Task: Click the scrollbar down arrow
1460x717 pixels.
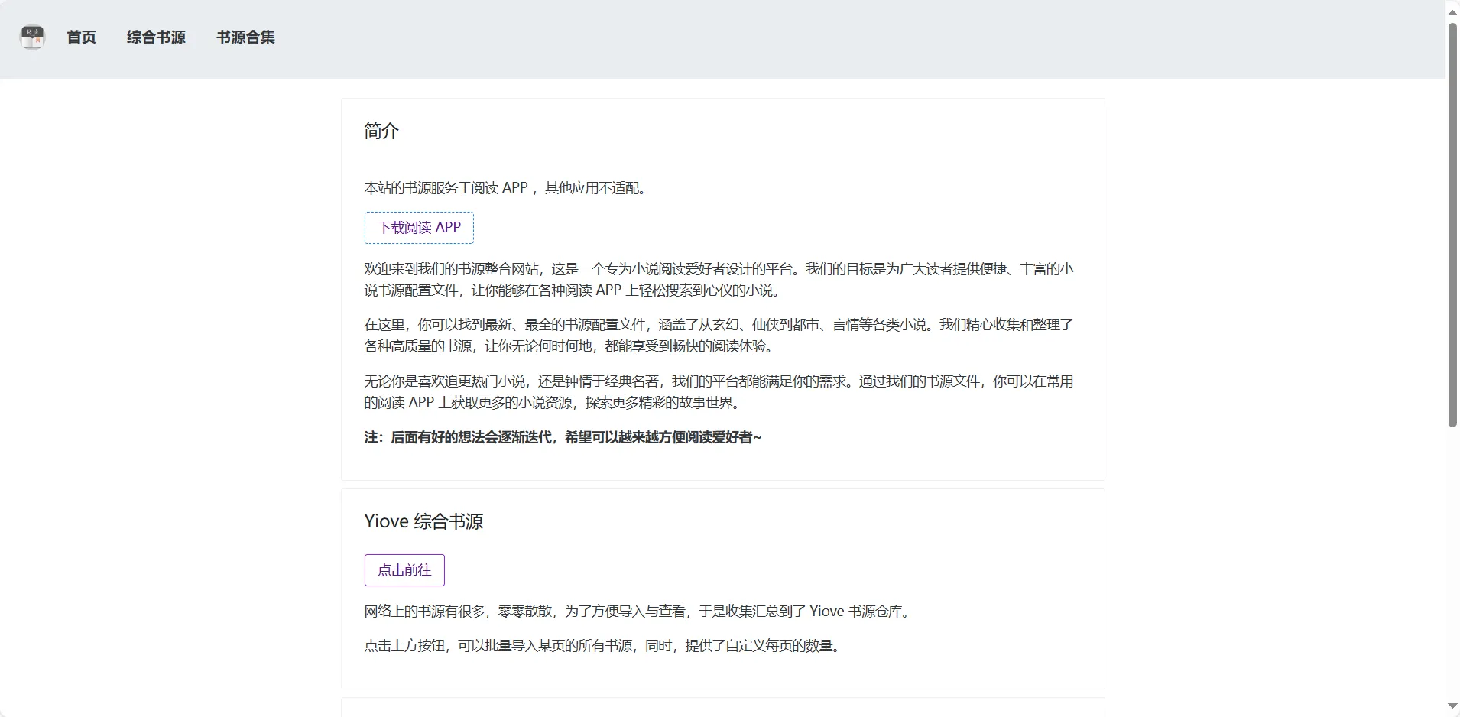Action: (1452, 706)
